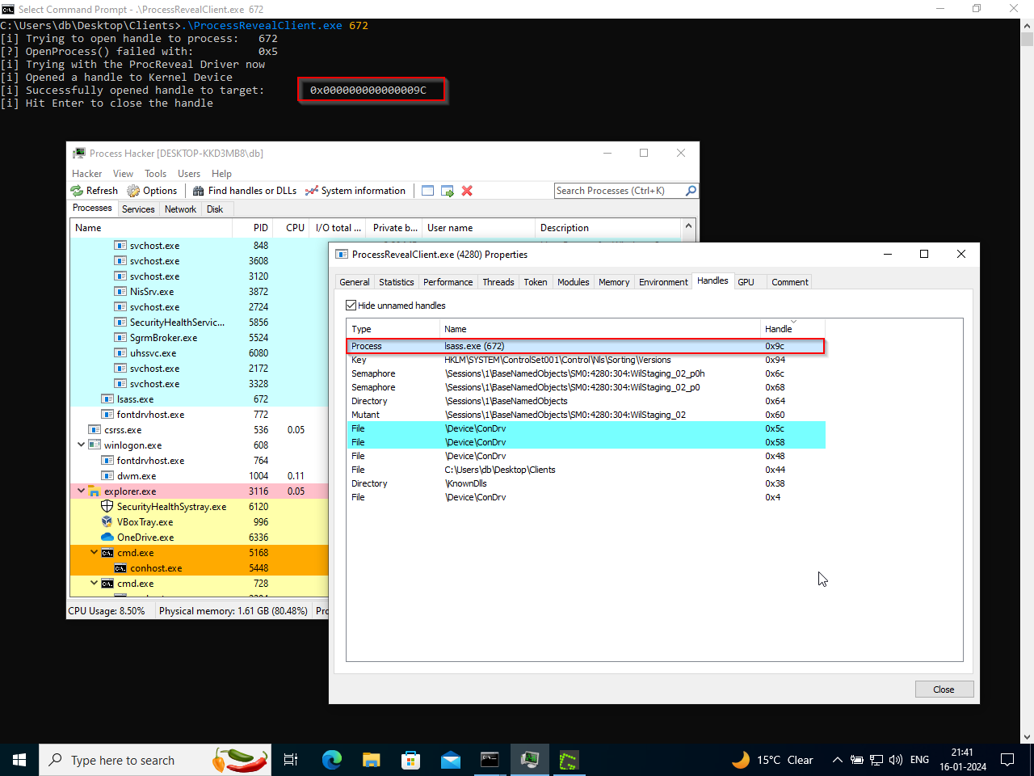Select the \KnownDlls Directory handle row
The image size is (1034, 776).
(586, 483)
